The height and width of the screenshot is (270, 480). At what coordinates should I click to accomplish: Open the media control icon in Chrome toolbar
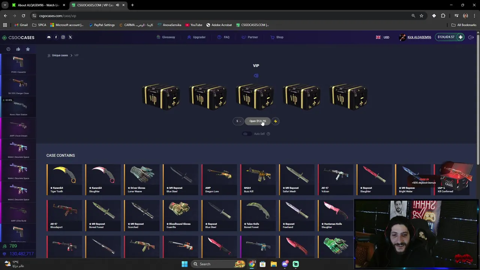456,16
